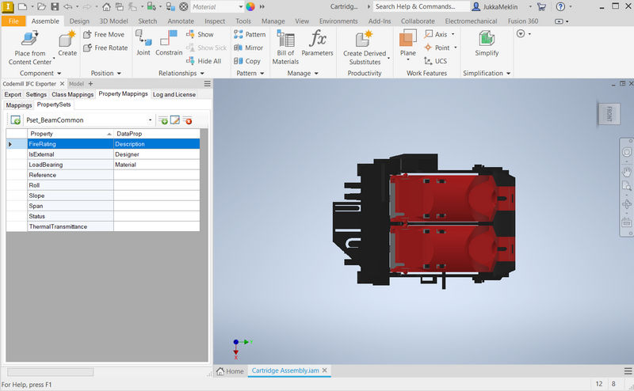The height and width of the screenshot is (391, 634).
Task: Click the Hide All relationships button
Action: [204, 61]
